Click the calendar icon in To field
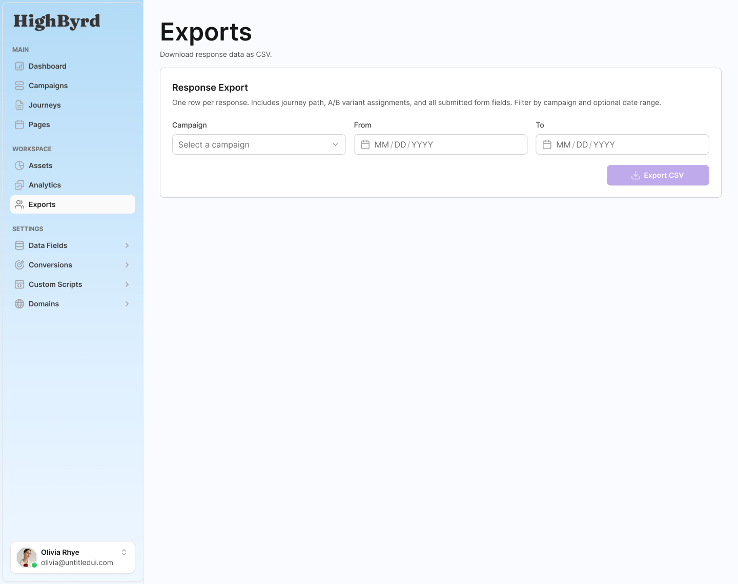Image resolution: width=738 pixels, height=584 pixels. click(547, 144)
